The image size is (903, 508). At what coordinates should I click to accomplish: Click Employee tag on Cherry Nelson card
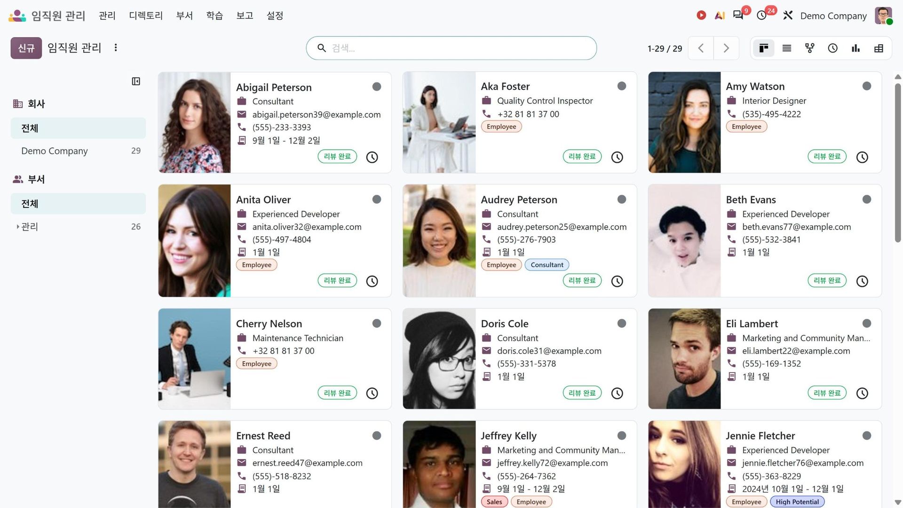click(257, 364)
